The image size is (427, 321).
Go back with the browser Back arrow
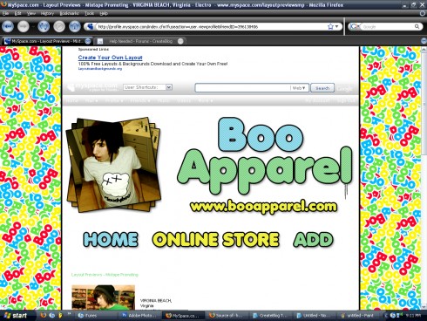8,26
